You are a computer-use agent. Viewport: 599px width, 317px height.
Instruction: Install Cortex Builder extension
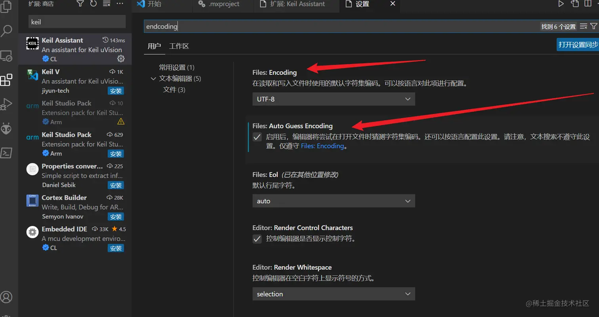tap(116, 216)
